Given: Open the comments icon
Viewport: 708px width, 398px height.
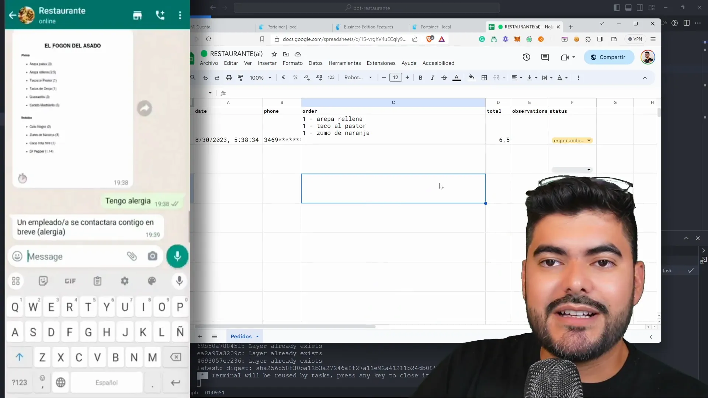Looking at the screenshot, I should pyautogui.click(x=545, y=57).
